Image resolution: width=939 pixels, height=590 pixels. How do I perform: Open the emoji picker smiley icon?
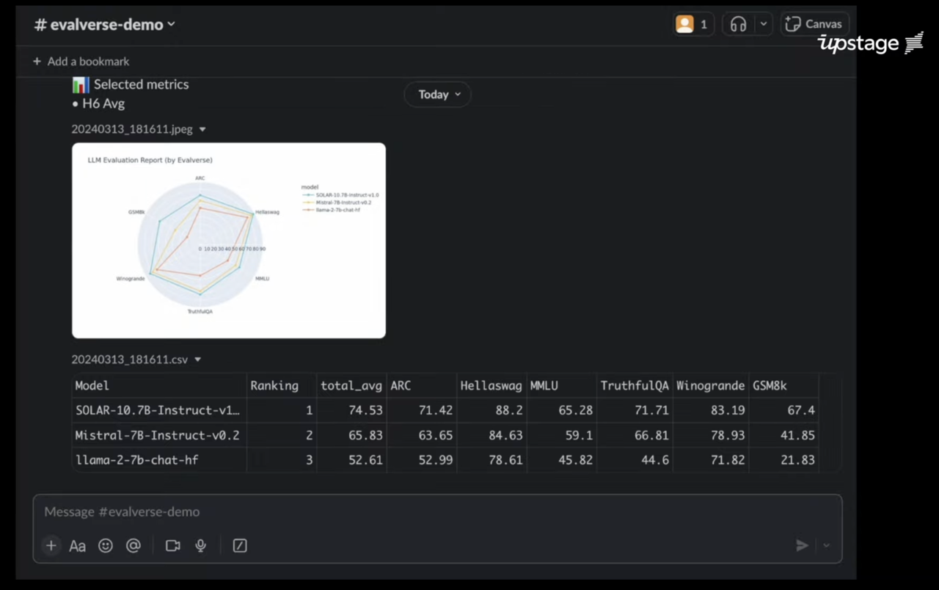pos(106,545)
